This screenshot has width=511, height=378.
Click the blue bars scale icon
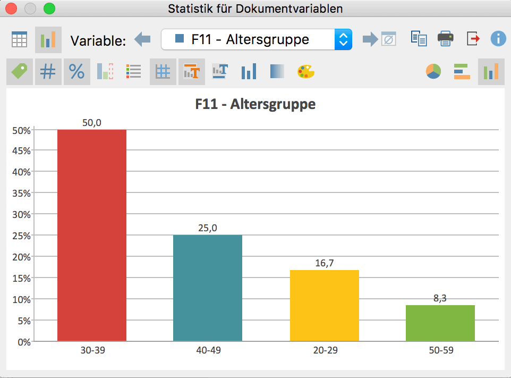click(249, 72)
